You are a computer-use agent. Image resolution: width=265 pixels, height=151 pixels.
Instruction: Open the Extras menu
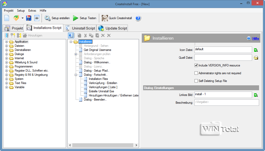pyautogui.click(x=32, y=11)
